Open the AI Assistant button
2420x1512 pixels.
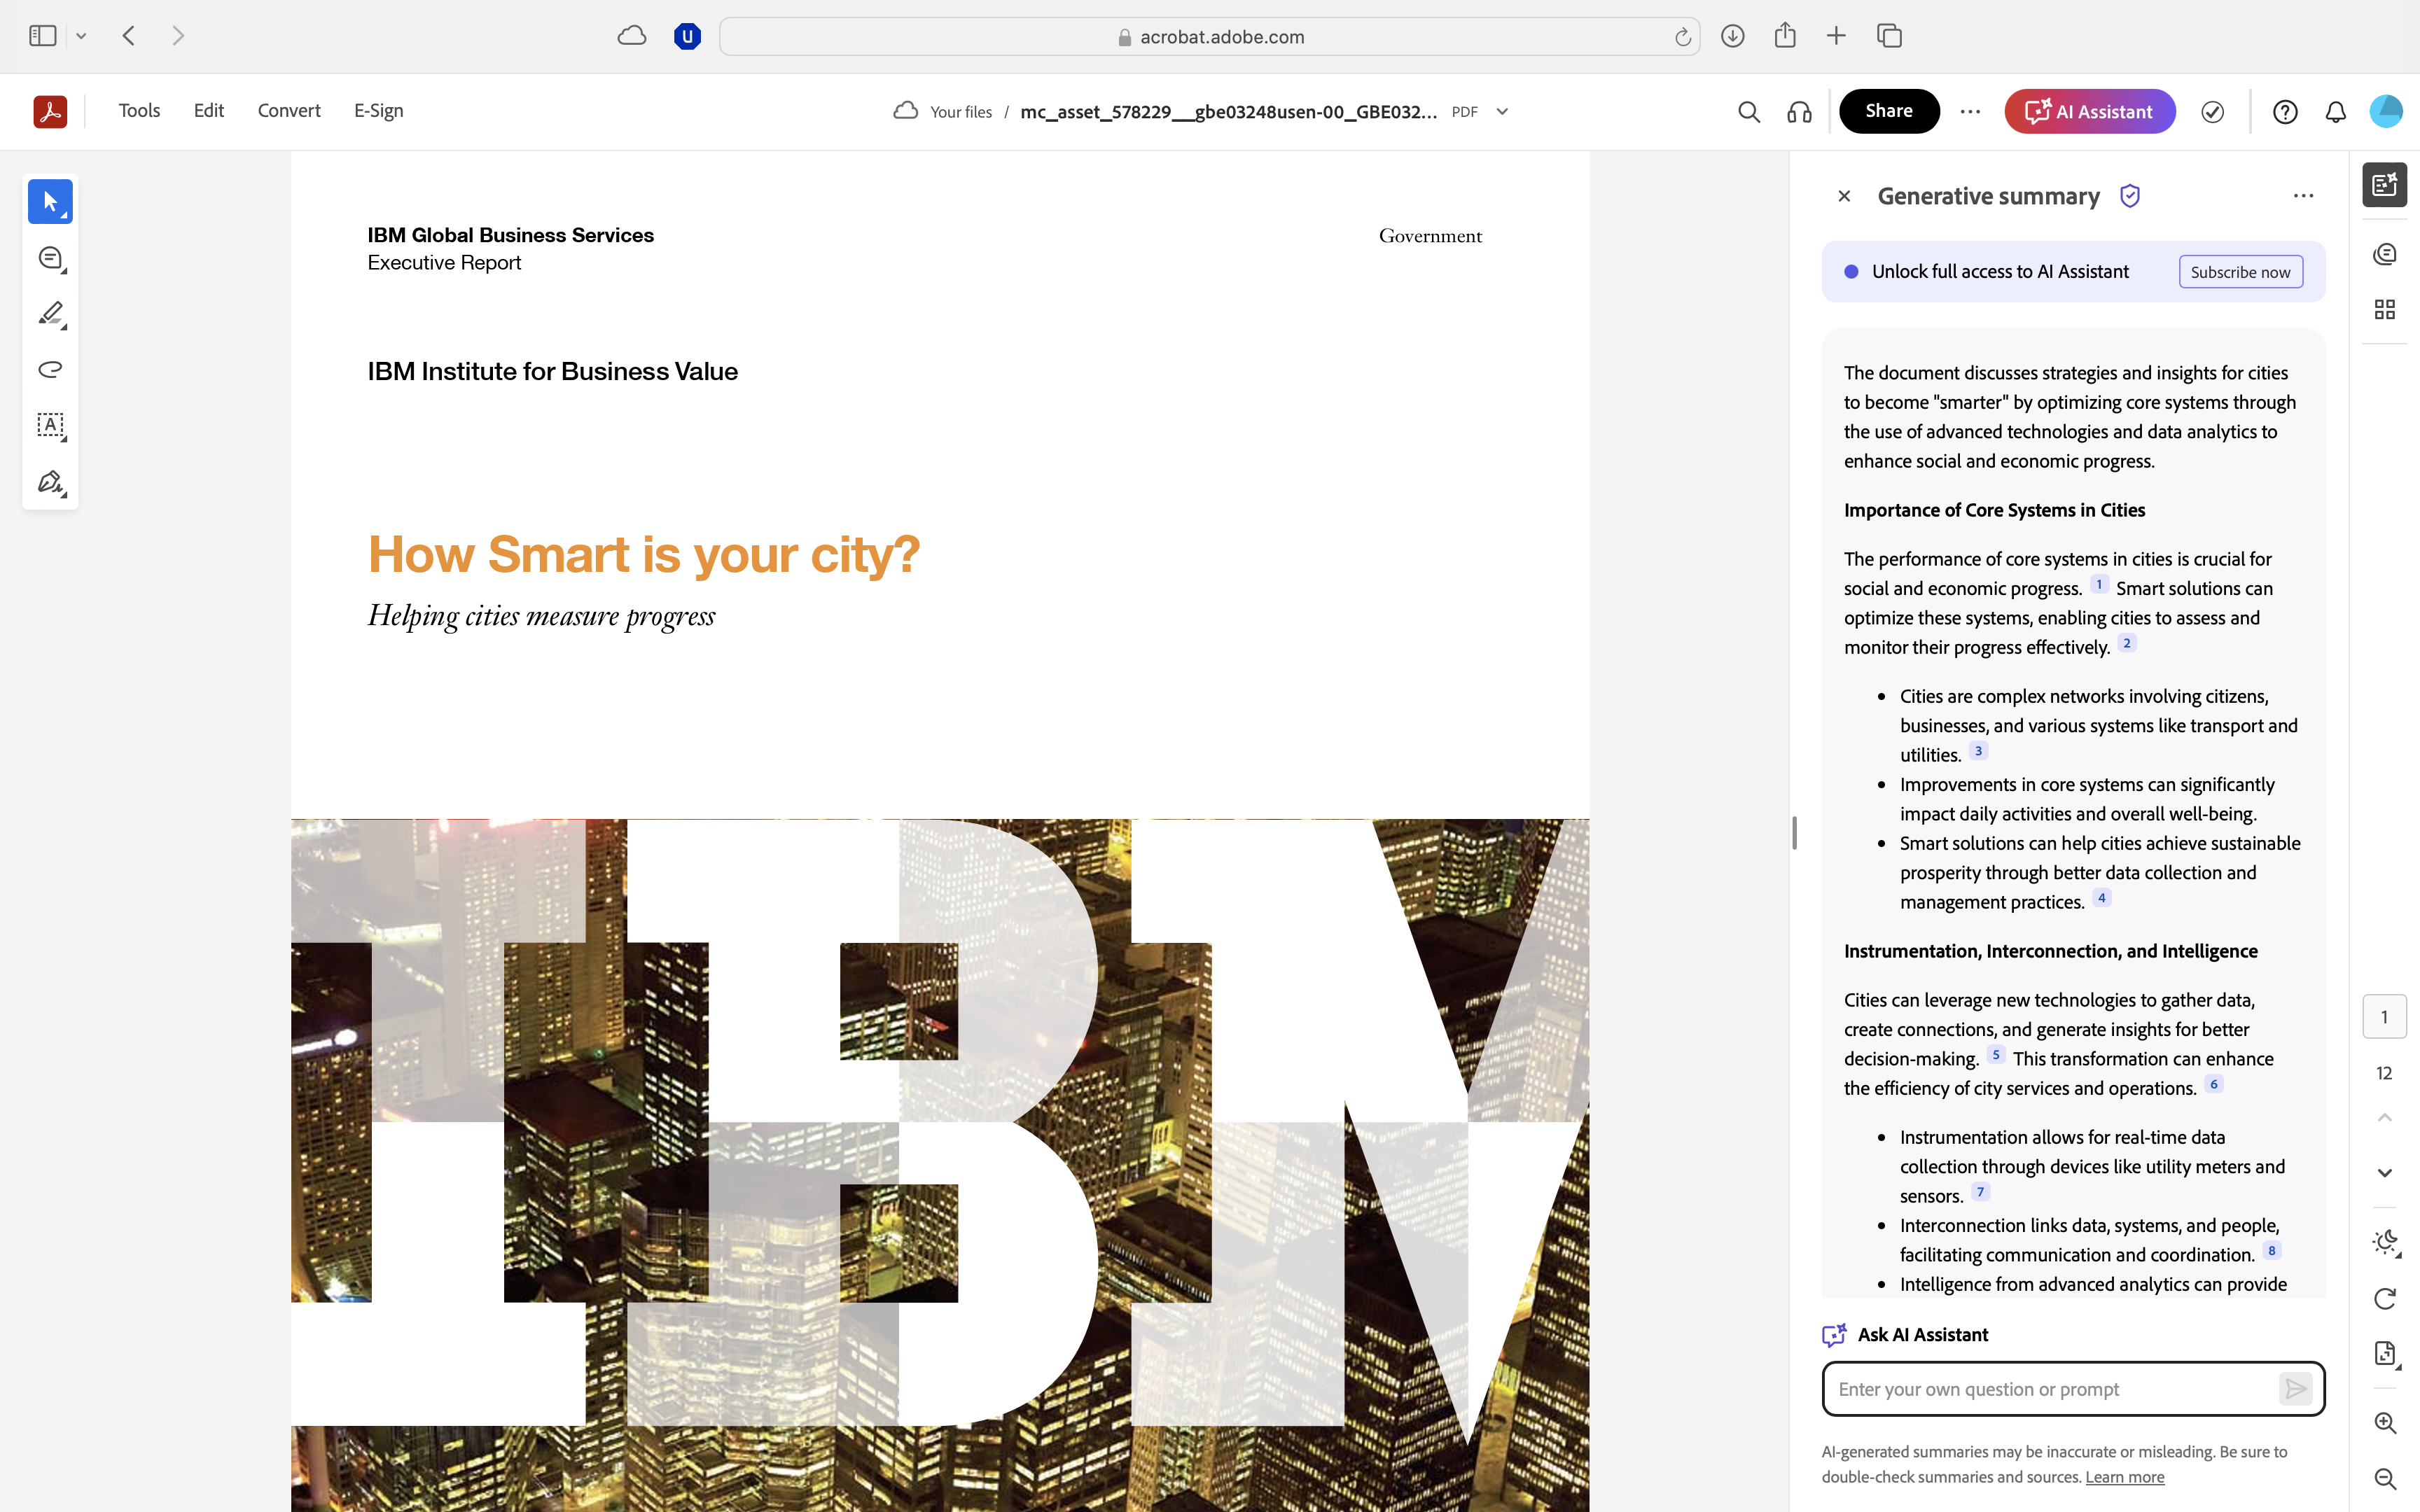[2090, 111]
